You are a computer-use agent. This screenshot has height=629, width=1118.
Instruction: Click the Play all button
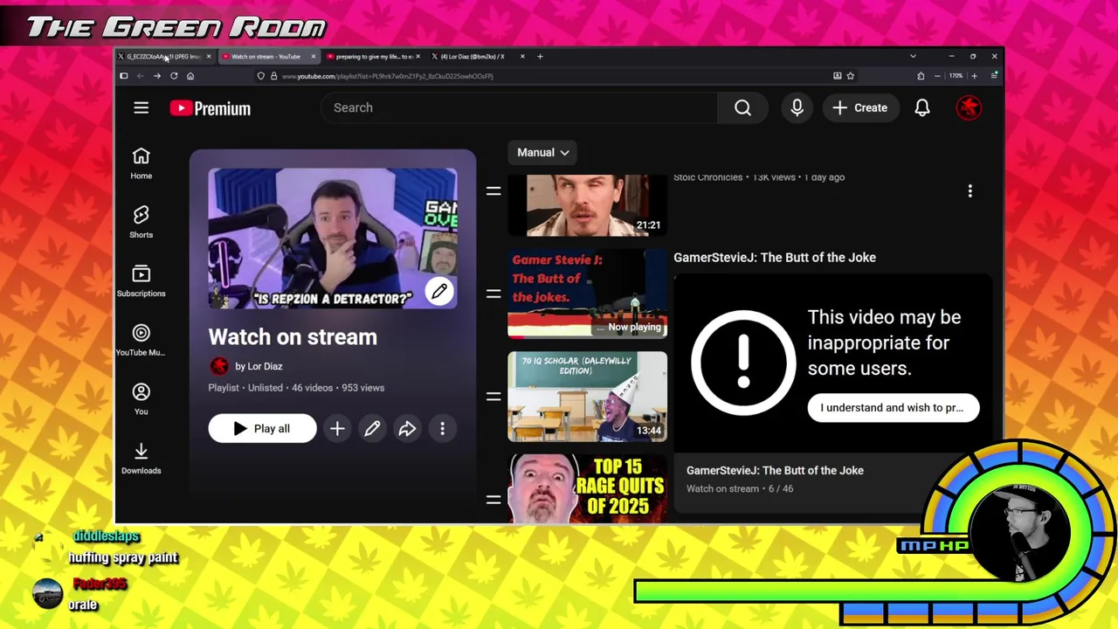[262, 428]
